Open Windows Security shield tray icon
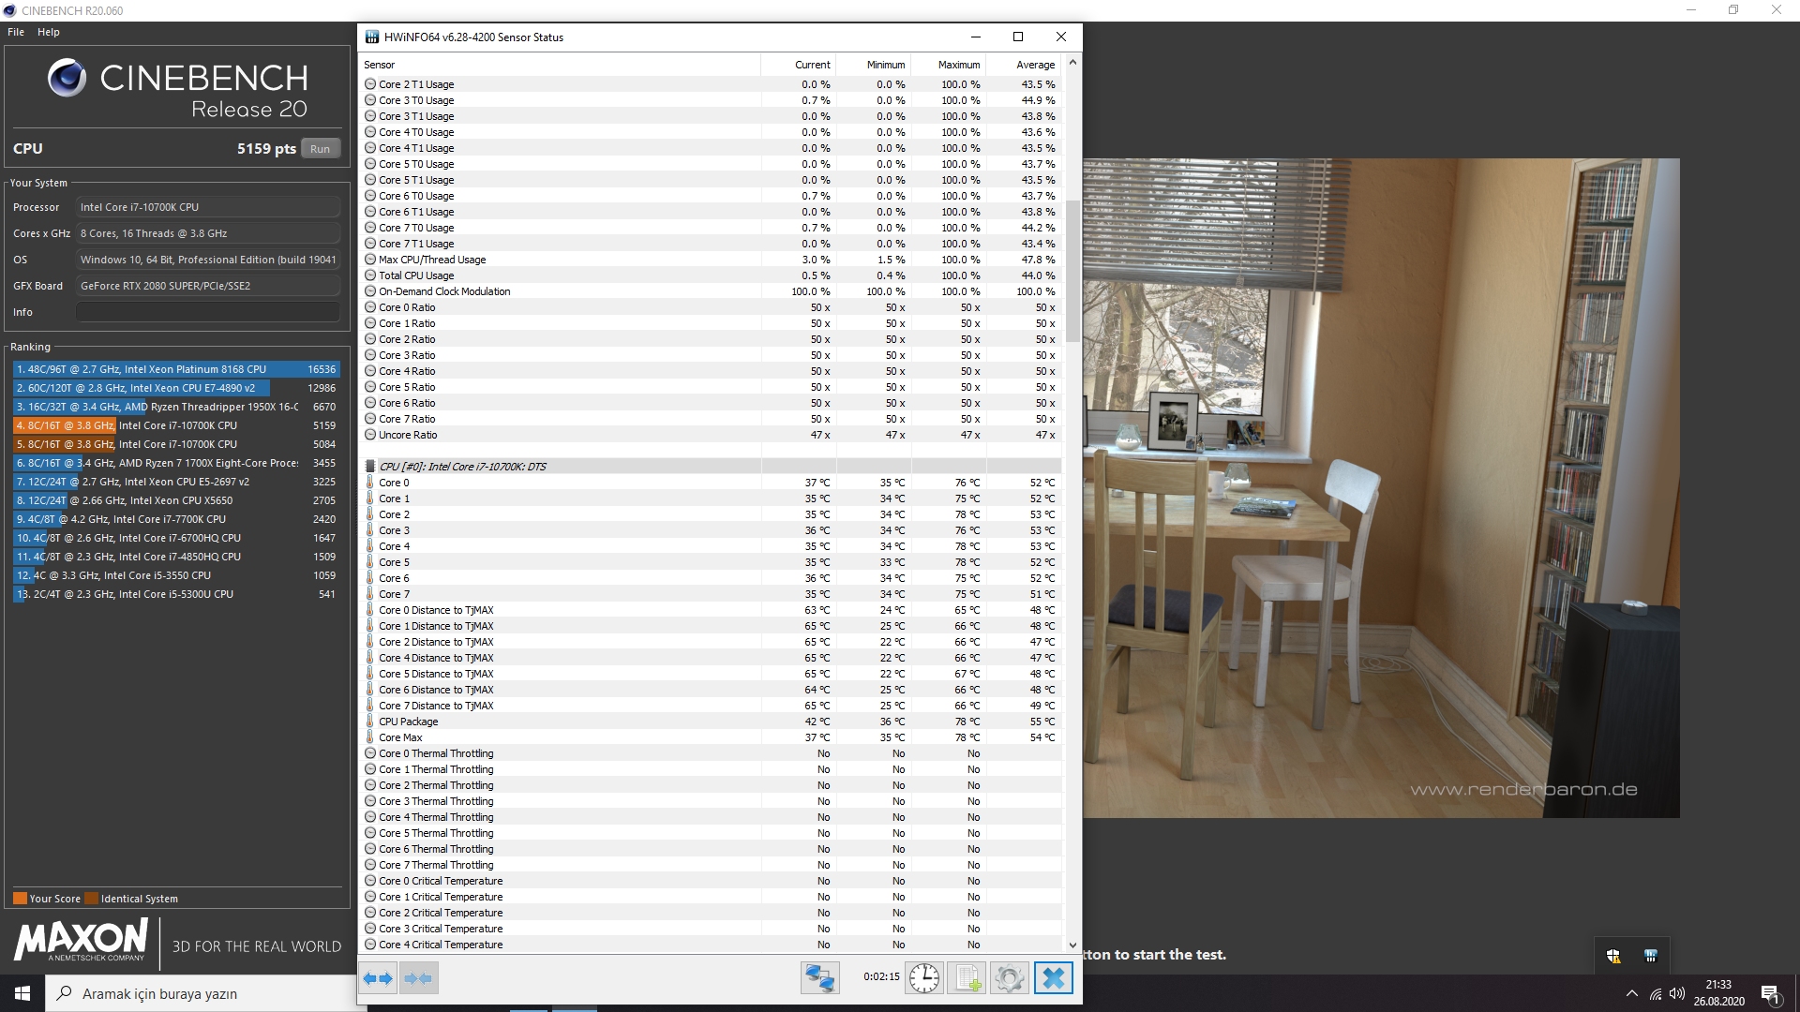 point(1613,956)
